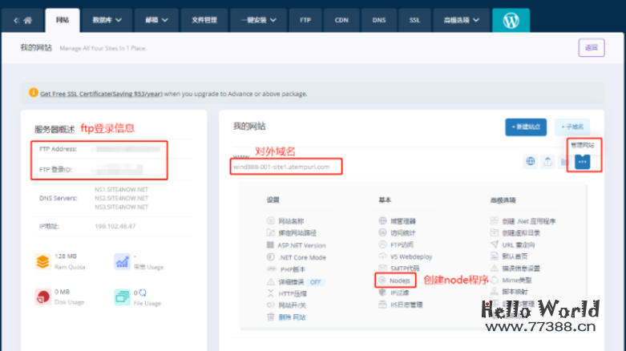Screen dimensions: 626x351
Task: Click the orange info icon in SSL notice
Action: [34, 93]
